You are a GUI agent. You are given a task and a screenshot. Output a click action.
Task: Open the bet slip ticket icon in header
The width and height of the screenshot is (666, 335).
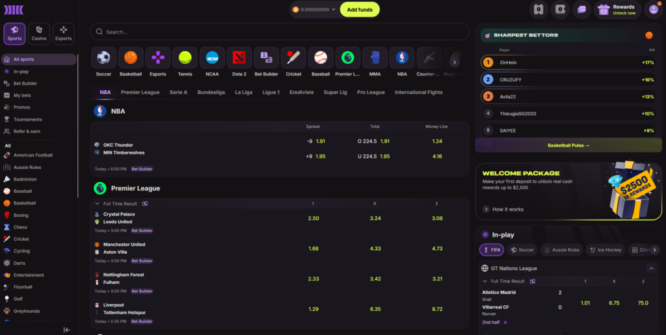coord(539,10)
